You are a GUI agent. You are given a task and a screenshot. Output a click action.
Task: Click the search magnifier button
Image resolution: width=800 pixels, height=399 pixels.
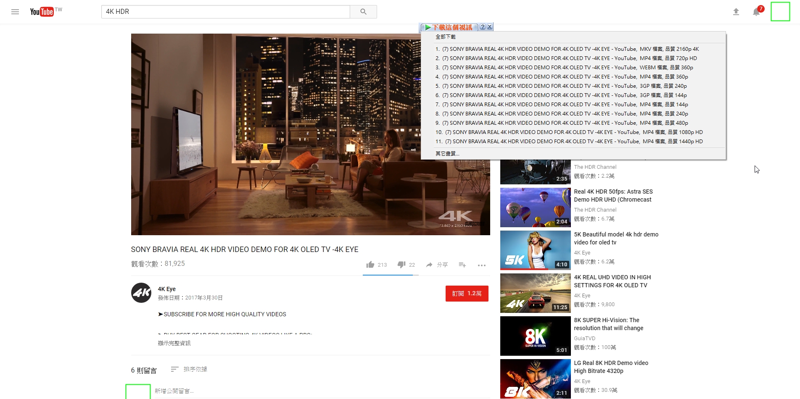tap(363, 12)
